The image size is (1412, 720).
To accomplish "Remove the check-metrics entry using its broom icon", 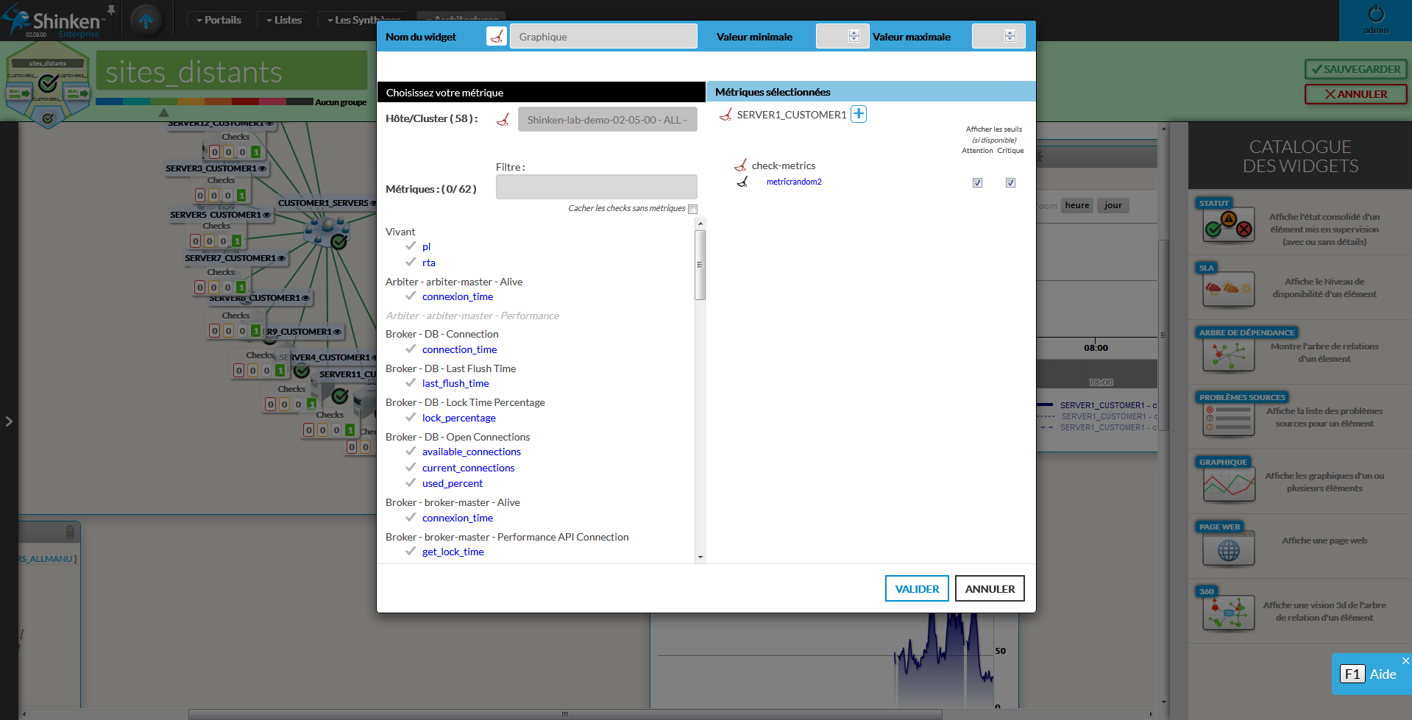I will pyautogui.click(x=740, y=165).
